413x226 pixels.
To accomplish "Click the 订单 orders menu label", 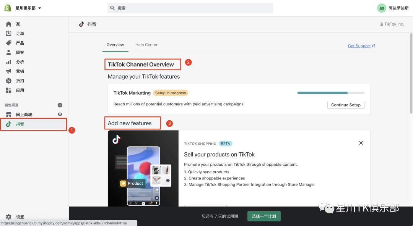I will point(20,34).
